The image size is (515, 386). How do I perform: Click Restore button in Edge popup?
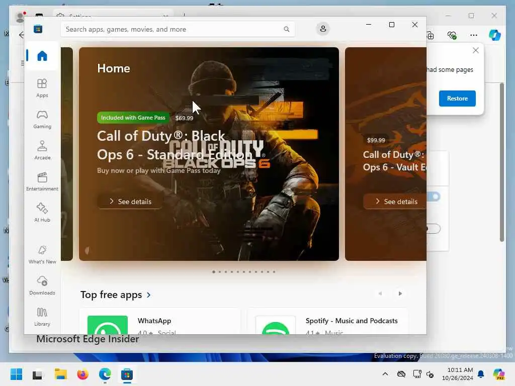(x=457, y=99)
